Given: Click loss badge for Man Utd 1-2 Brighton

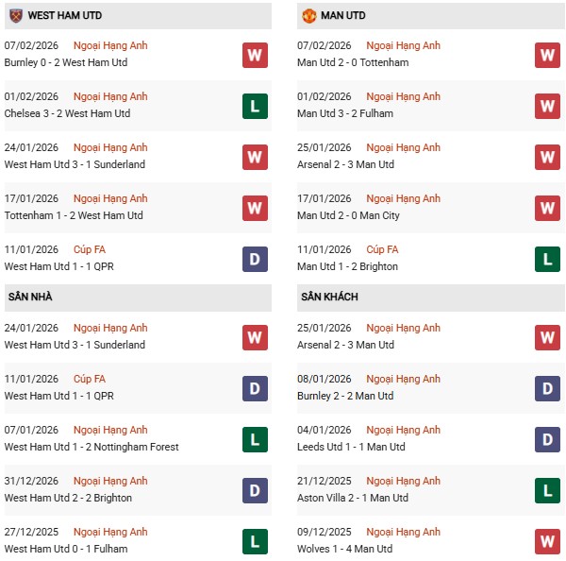Looking at the screenshot, I should click(x=548, y=259).
